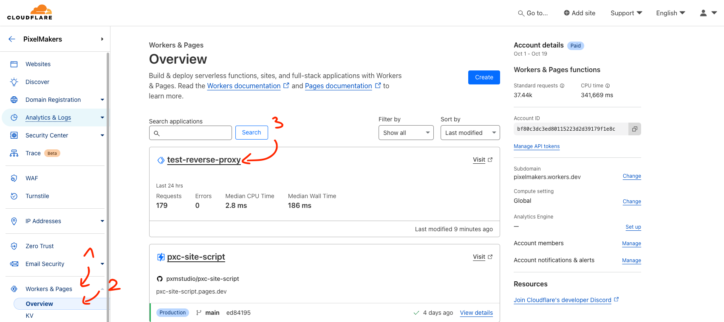The width and height of the screenshot is (724, 322).
Task: Open the English language dropdown
Action: click(x=670, y=13)
